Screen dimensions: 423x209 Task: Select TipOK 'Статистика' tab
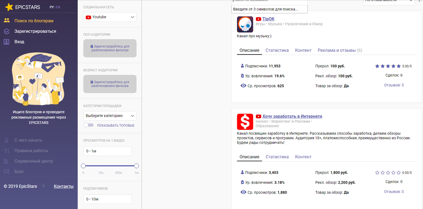click(277, 50)
